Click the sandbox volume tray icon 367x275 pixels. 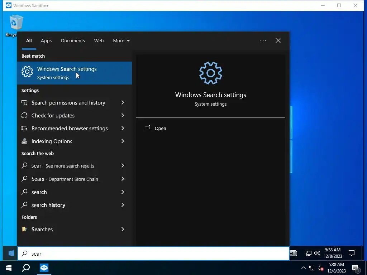pos(317,253)
